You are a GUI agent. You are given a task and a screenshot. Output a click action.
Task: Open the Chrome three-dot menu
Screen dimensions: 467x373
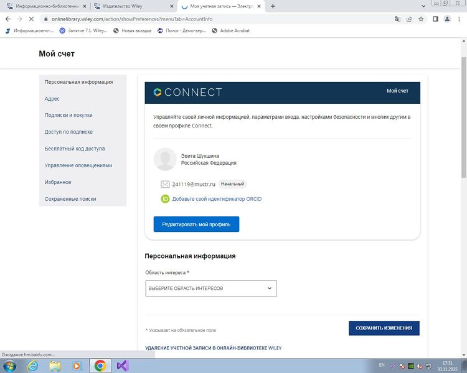[x=460, y=19]
